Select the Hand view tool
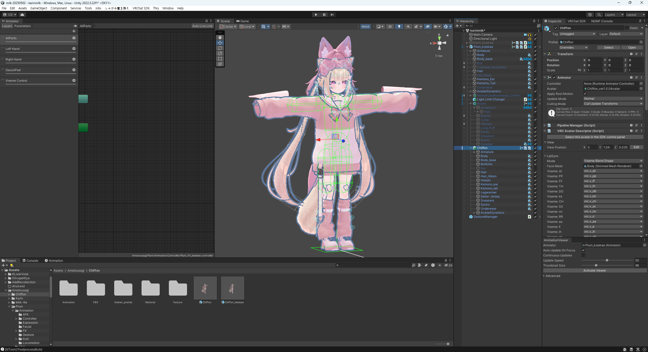 (x=220, y=37)
